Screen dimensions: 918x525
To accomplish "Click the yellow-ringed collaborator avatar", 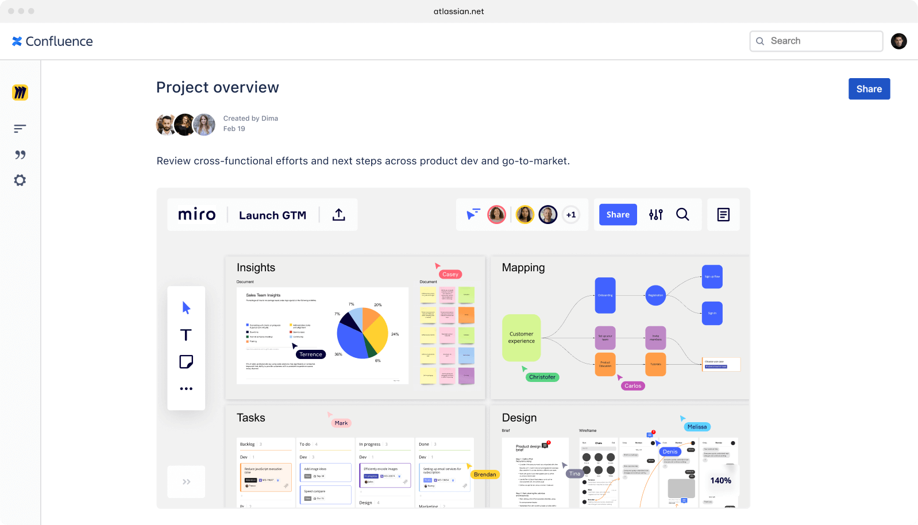I will click(524, 215).
